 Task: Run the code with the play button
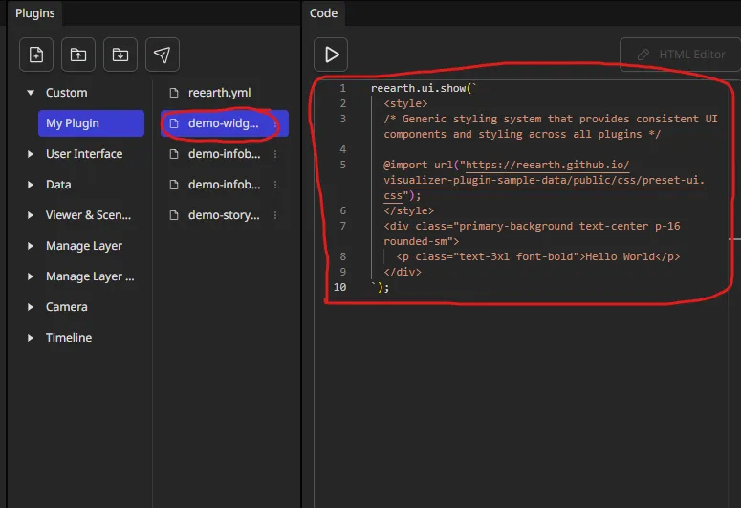[x=331, y=55]
